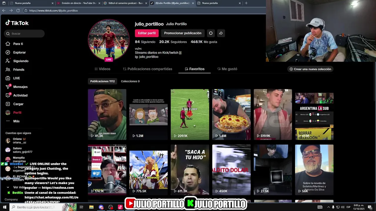The image size is (376, 211).
Task: Click the Company footer link
Action: [x=11, y=199]
